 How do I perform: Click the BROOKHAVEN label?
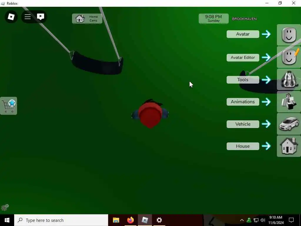click(x=244, y=19)
